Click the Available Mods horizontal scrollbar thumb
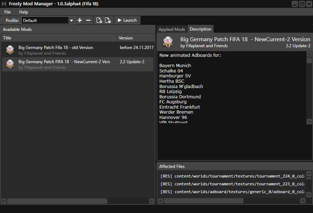 pyautogui.click(x=57, y=201)
